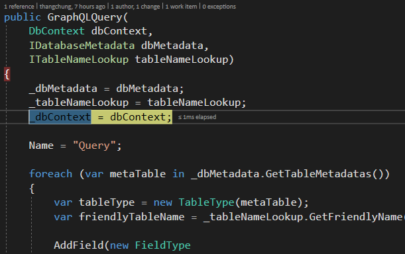Click the FieldType class name
The image size is (405, 254).
162,245
